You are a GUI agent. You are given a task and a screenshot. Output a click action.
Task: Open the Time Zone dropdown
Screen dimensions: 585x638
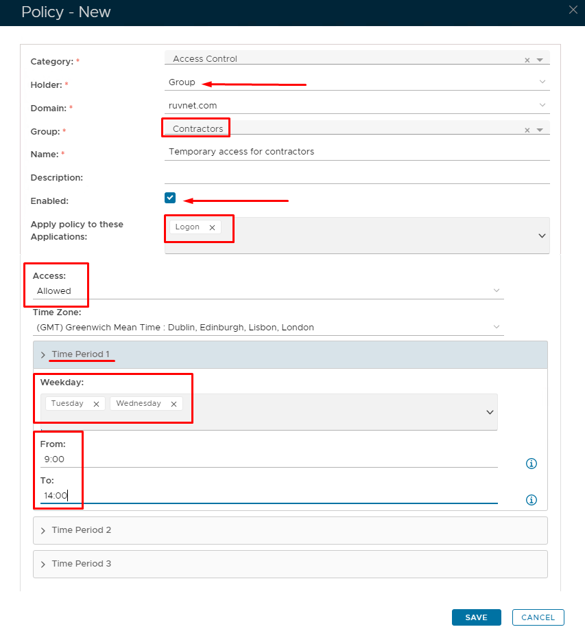click(497, 327)
